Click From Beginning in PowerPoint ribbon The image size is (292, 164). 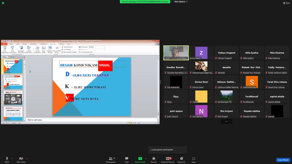(5, 50)
